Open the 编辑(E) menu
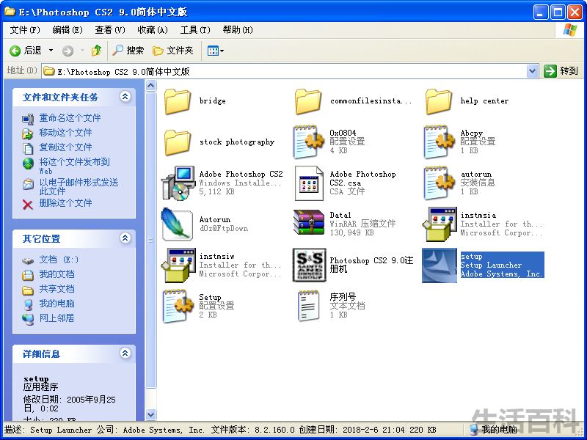Viewport: 587px width, 440px height. pyautogui.click(x=68, y=30)
